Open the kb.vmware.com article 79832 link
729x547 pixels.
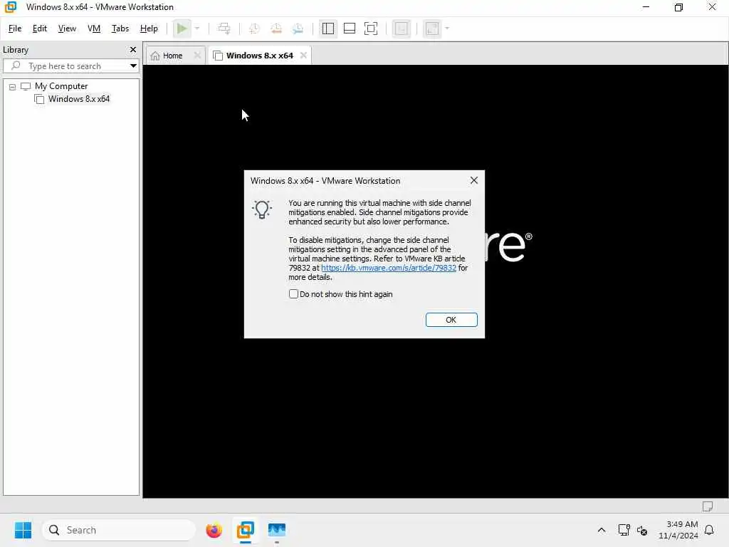pyautogui.click(x=389, y=268)
